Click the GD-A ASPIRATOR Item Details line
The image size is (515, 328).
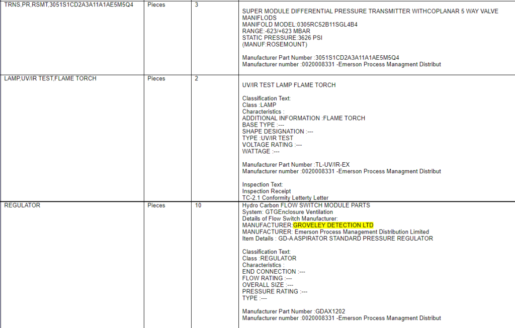pyautogui.click(x=337, y=239)
